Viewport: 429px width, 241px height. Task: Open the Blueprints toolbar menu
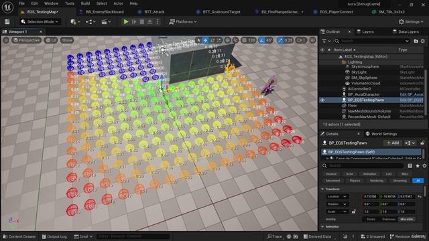[x=90, y=21]
